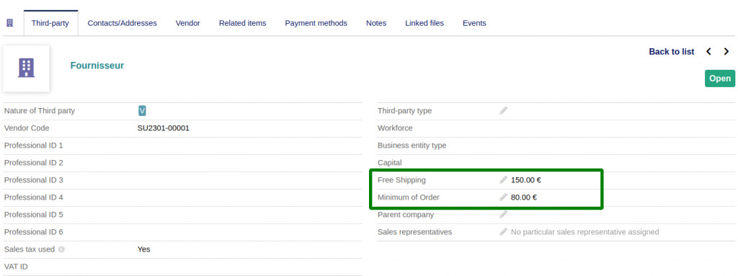The image size is (738, 276).
Task: Edit Minimum of Order with pencil icon
Action: pos(503,197)
